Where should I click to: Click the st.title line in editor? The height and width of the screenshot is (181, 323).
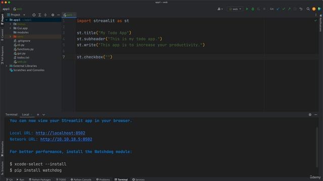104,33
